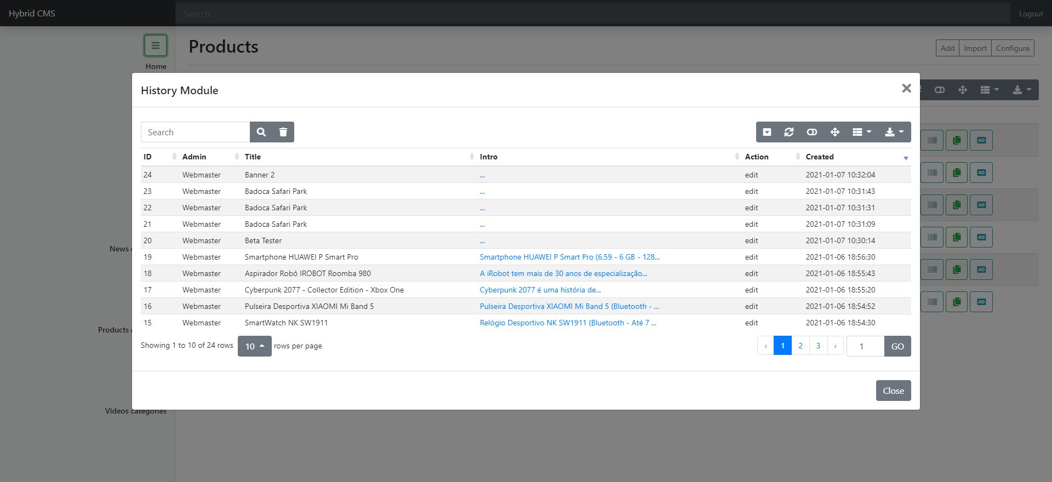
Task: Close History Module with X icon
Action: tap(906, 88)
